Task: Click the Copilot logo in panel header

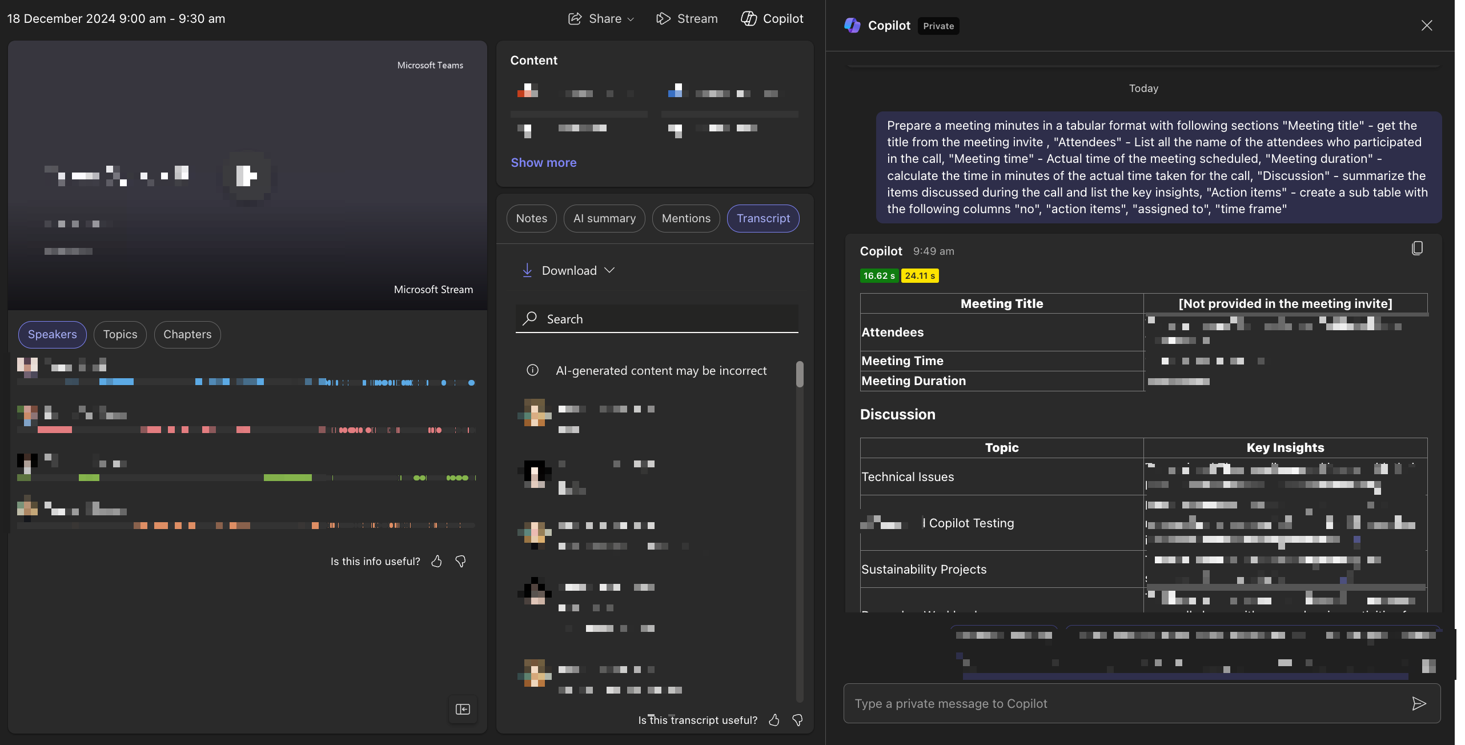Action: 852,26
